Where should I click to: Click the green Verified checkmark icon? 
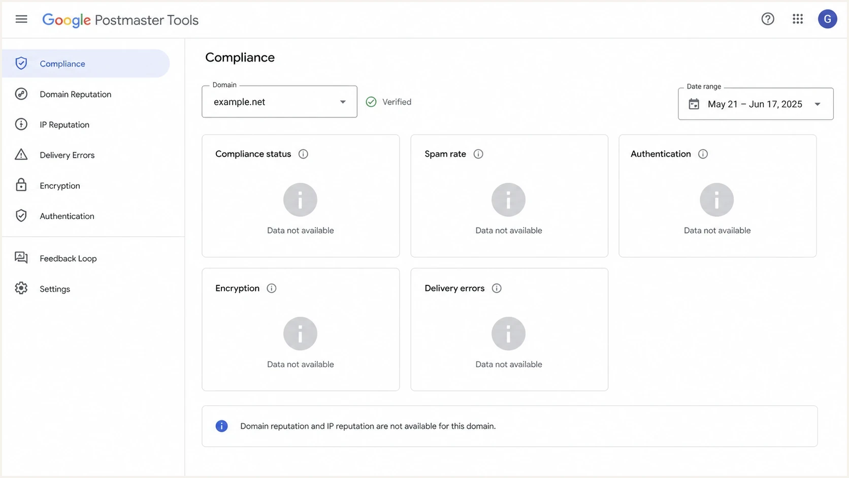[x=371, y=102]
